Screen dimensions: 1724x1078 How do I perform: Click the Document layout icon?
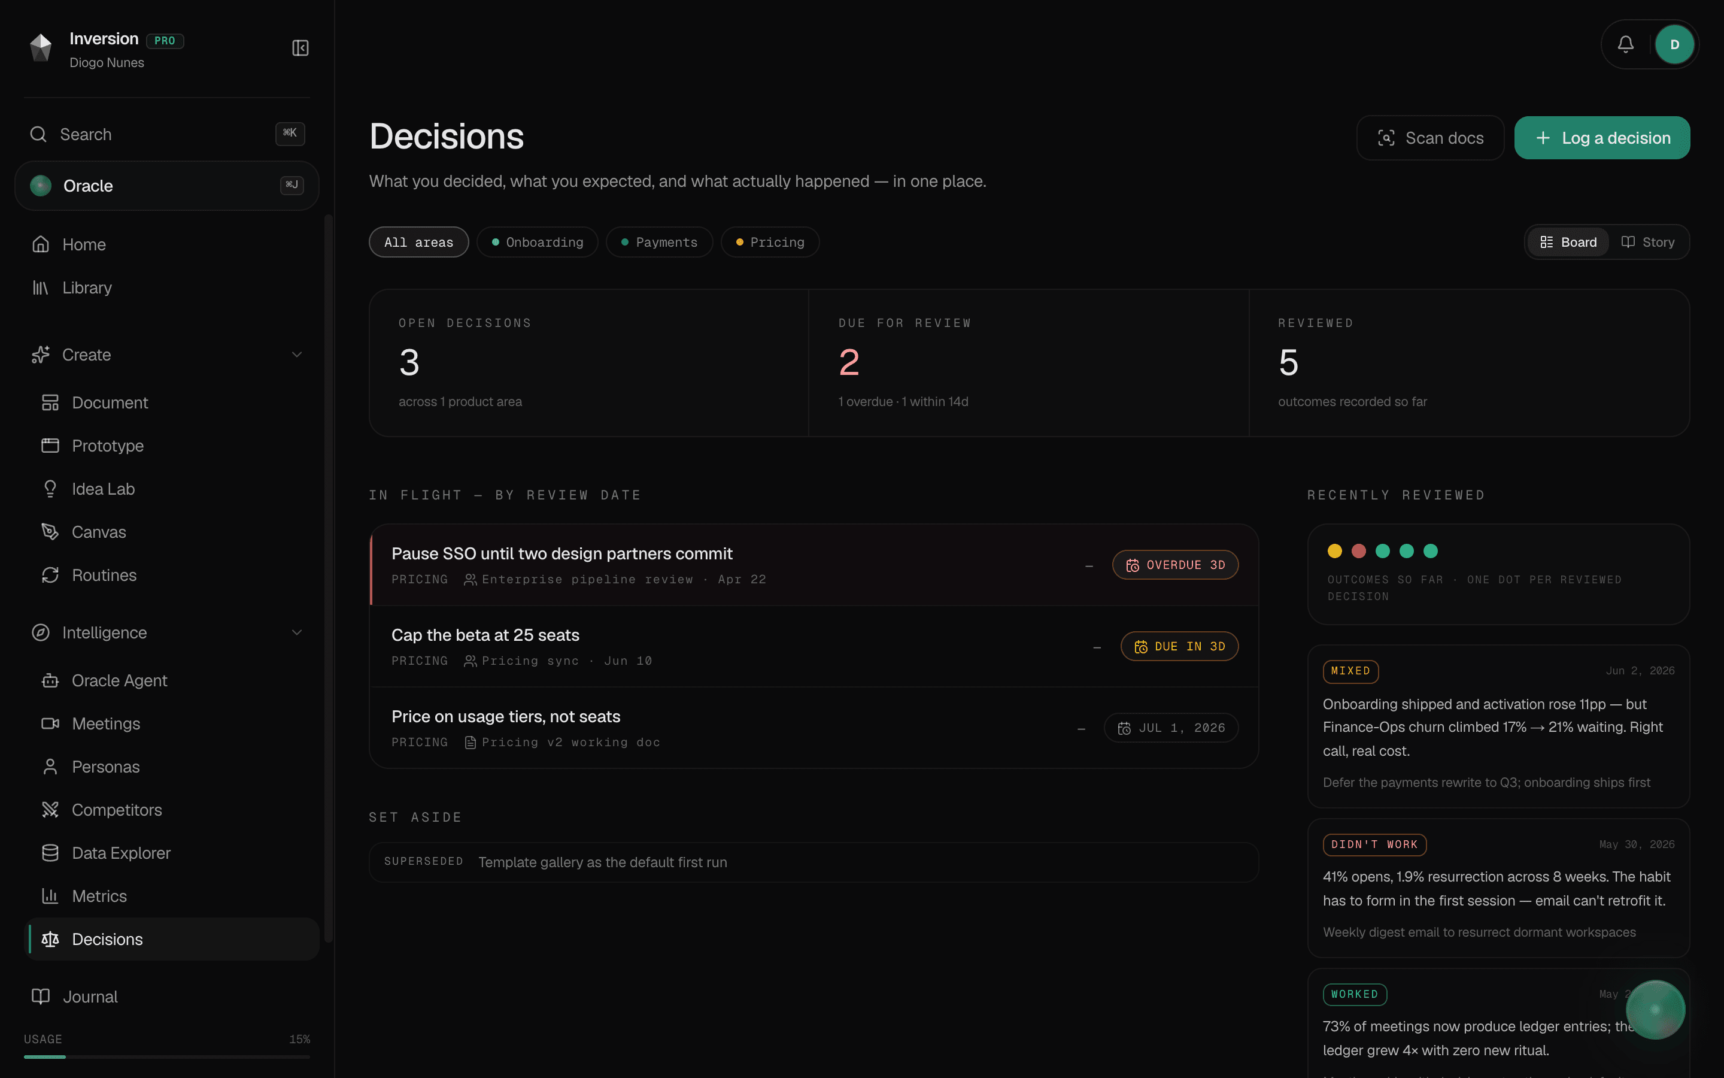pyautogui.click(x=50, y=403)
